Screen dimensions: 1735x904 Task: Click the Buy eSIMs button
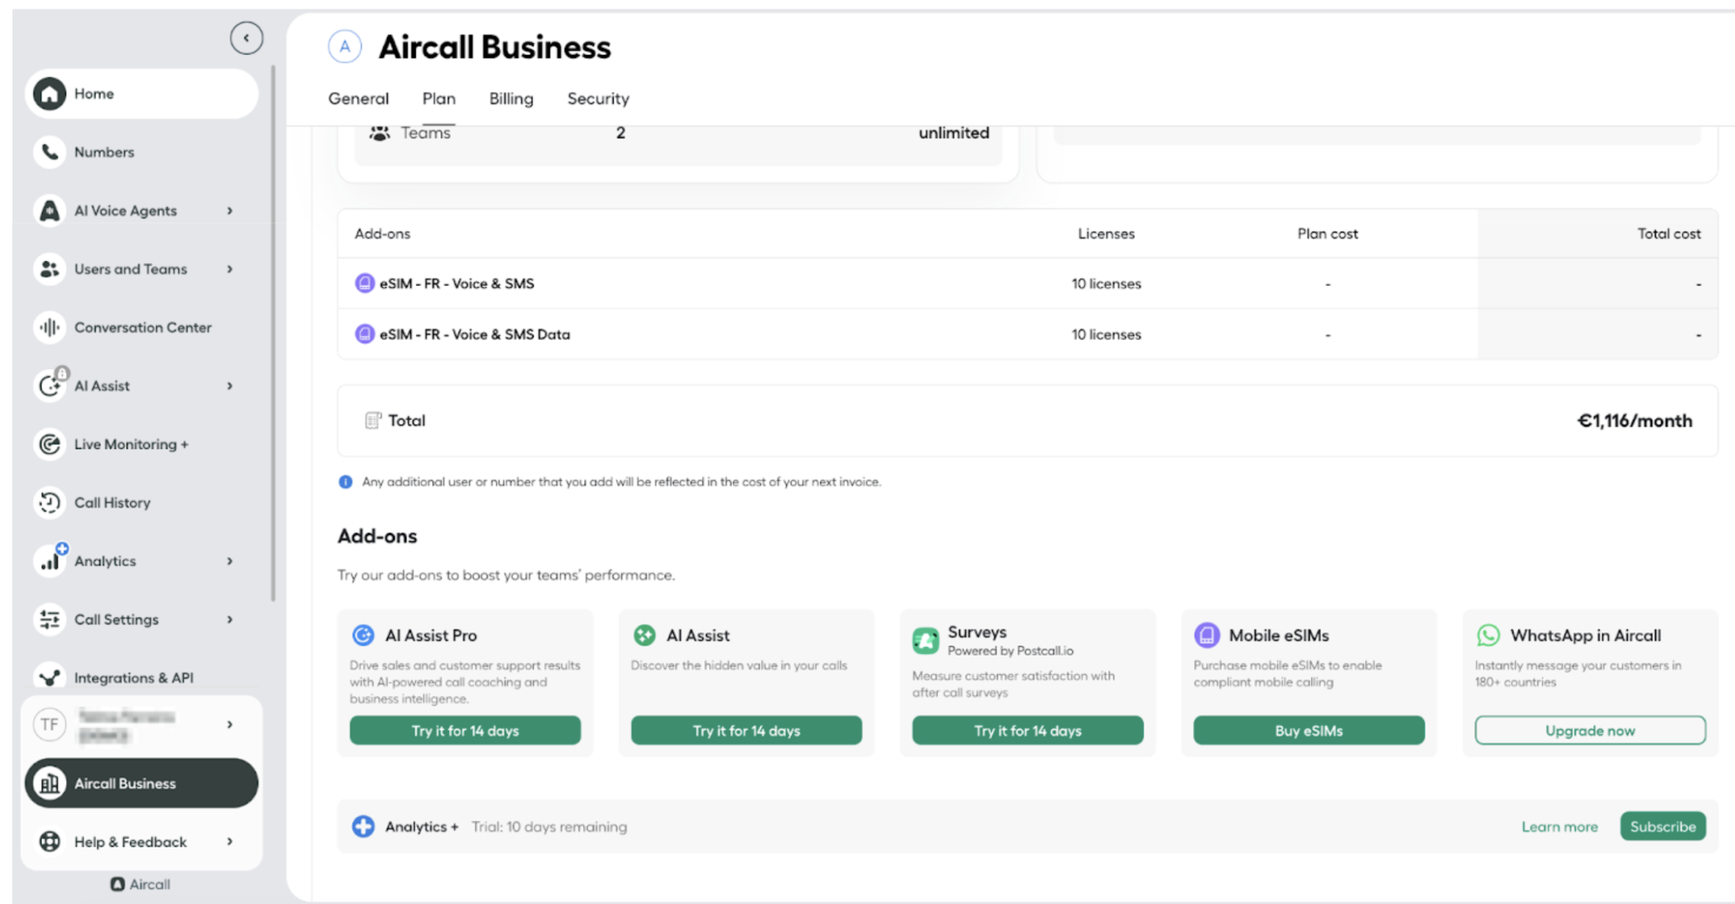point(1309,731)
